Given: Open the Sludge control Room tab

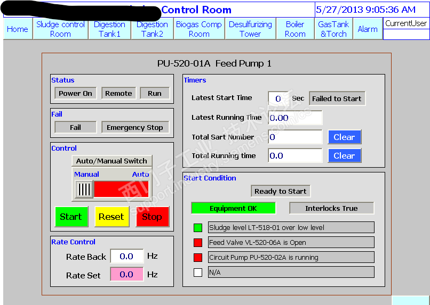Looking at the screenshot, I should click(60, 29).
